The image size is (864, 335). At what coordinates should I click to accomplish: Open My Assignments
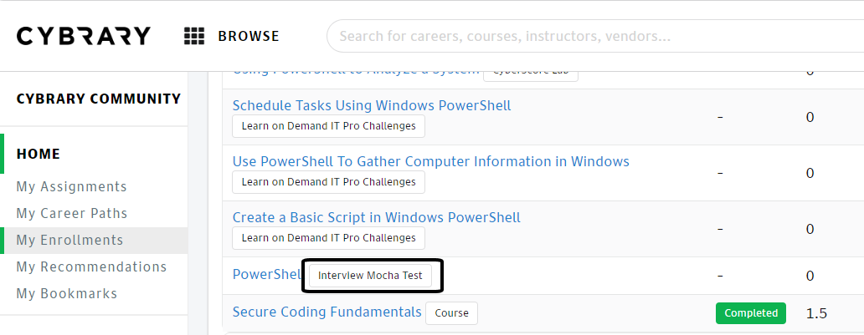tap(72, 187)
